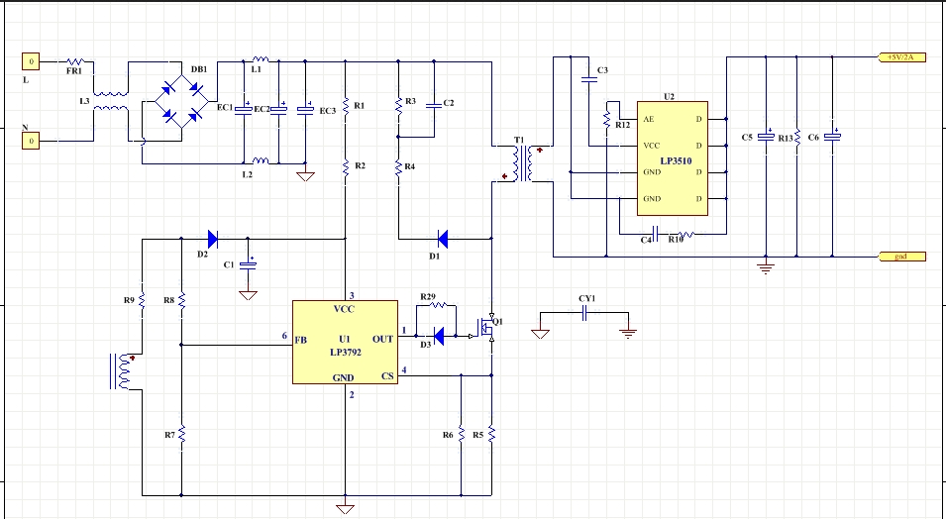
Task: Click the N input terminal pad
Action: click(31, 142)
